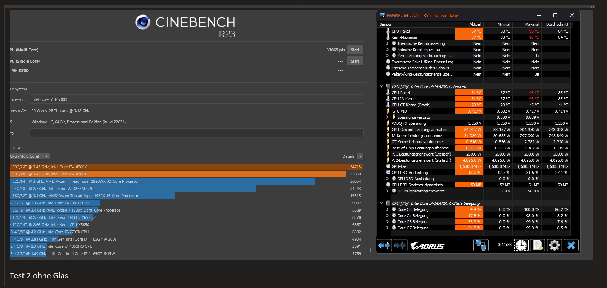The height and width of the screenshot is (288, 607).
Task: Select Intel Xeon W-3265M ranking entry
Action: [186, 189]
